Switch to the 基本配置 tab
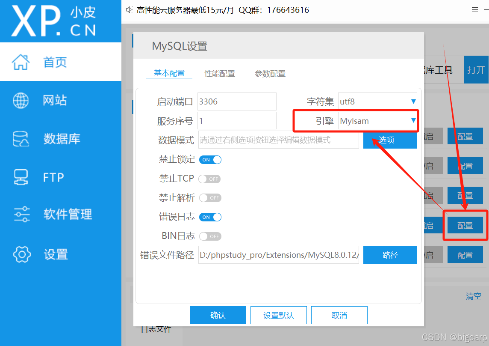489x346 pixels. coord(169,74)
